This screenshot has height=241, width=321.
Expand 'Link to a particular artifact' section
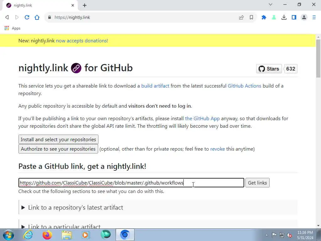coord(158,225)
